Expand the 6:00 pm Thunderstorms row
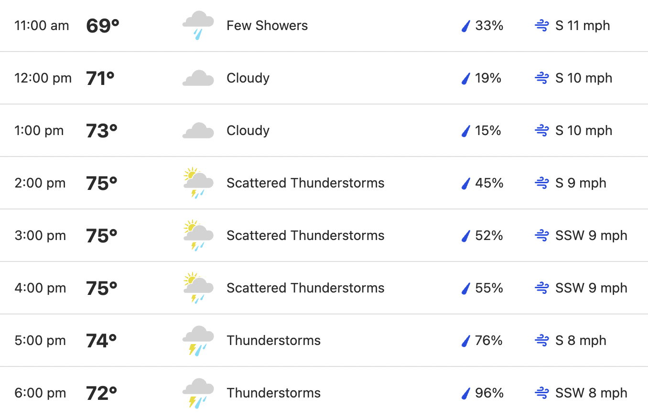The image size is (648, 418). 324,393
